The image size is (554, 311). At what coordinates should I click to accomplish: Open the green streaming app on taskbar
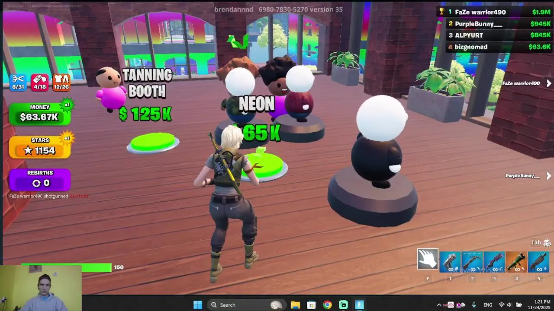tap(343, 305)
